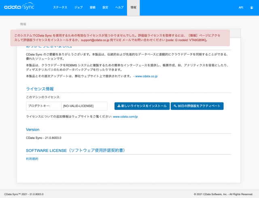Select the active 情報 tab
259x198 pixels.
pyautogui.click(x=133, y=7)
